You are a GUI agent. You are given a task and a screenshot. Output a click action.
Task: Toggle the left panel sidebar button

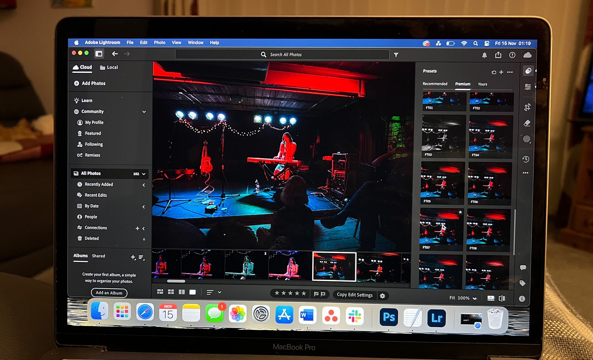click(x=99, y=54)
